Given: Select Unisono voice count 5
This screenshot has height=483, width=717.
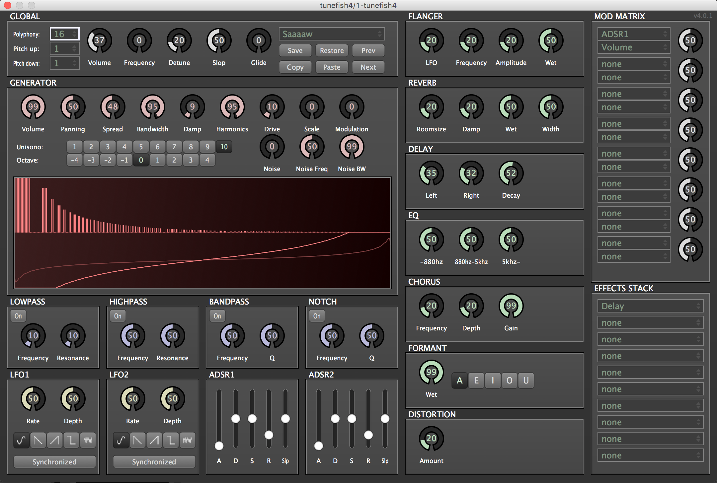Looking at the screenshot, I should 141,147.
